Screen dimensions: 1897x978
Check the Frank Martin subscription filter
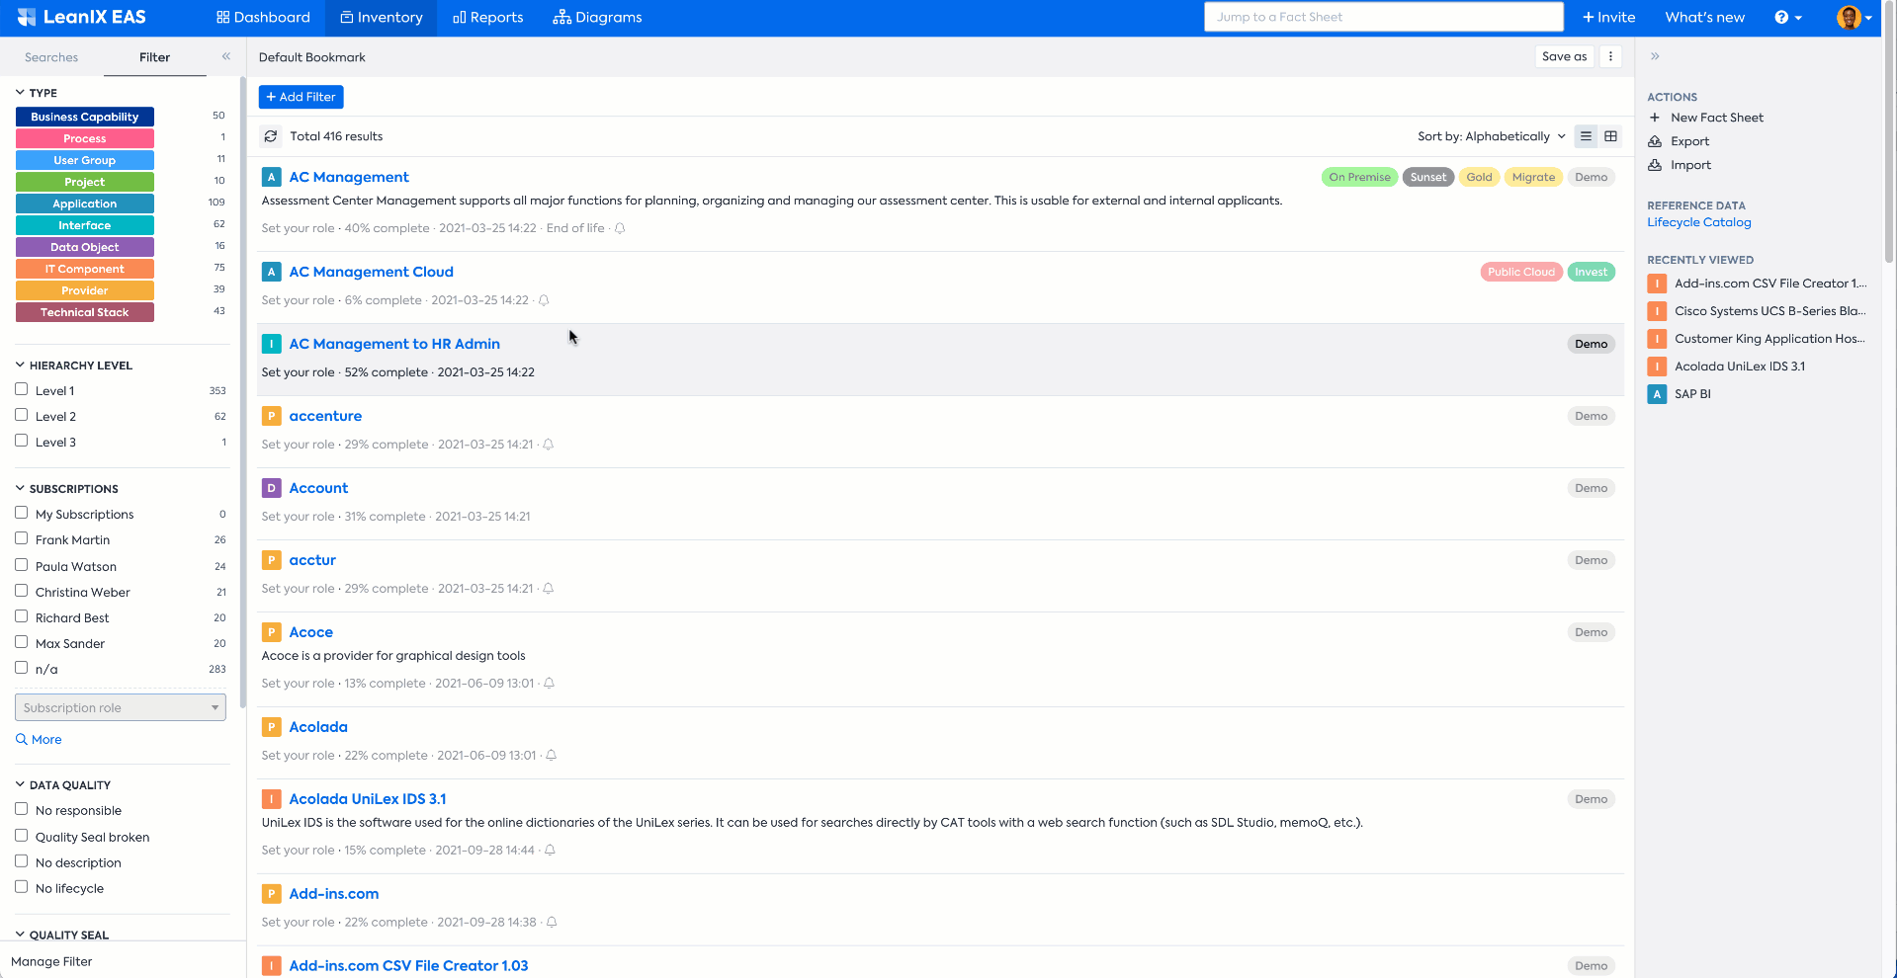pyautogui.click(x=22, y=538)
